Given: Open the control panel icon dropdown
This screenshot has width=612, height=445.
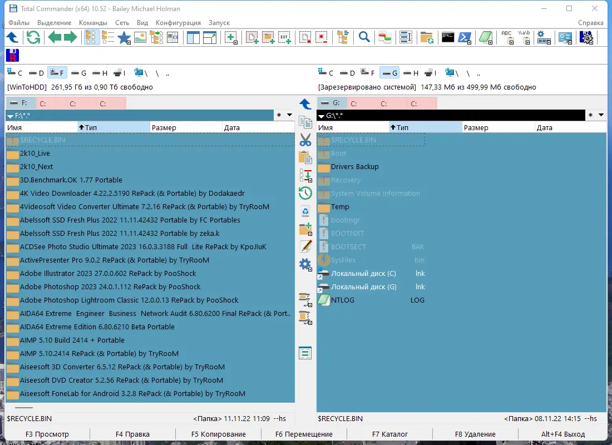Looking at the screenshot, I should (565, 38).
